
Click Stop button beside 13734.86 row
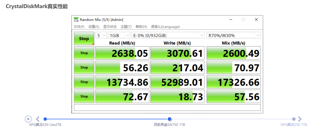[84, 82]
